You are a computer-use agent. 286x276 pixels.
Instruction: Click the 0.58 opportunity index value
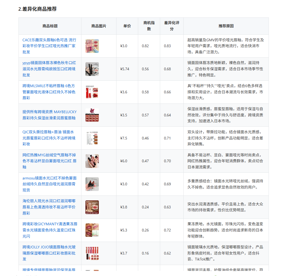pos(145,92)
